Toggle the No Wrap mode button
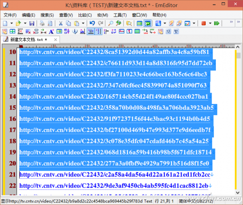Screen dimensions: 243x205 (139, 23)
